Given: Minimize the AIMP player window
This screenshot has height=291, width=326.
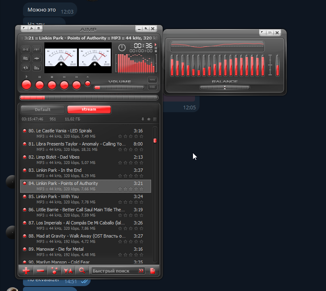Looking at the screenshot, I should point(139,29).
